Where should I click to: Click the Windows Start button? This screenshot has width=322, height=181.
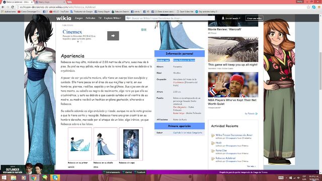[x=4, y=177]
